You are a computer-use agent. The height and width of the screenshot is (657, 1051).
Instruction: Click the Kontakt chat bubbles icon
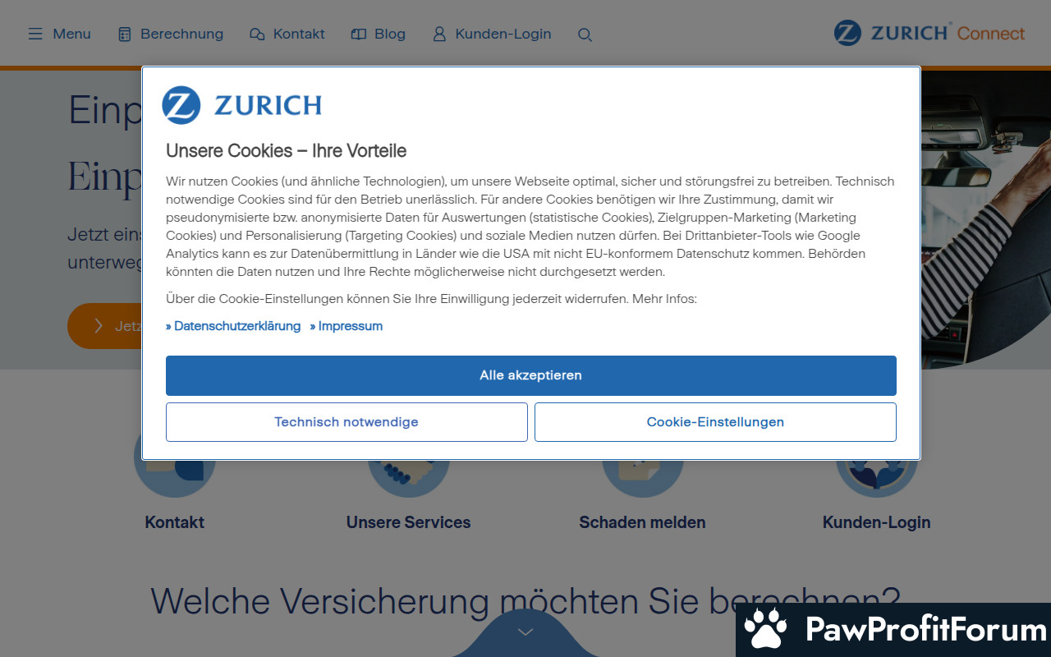coord(257,34)
